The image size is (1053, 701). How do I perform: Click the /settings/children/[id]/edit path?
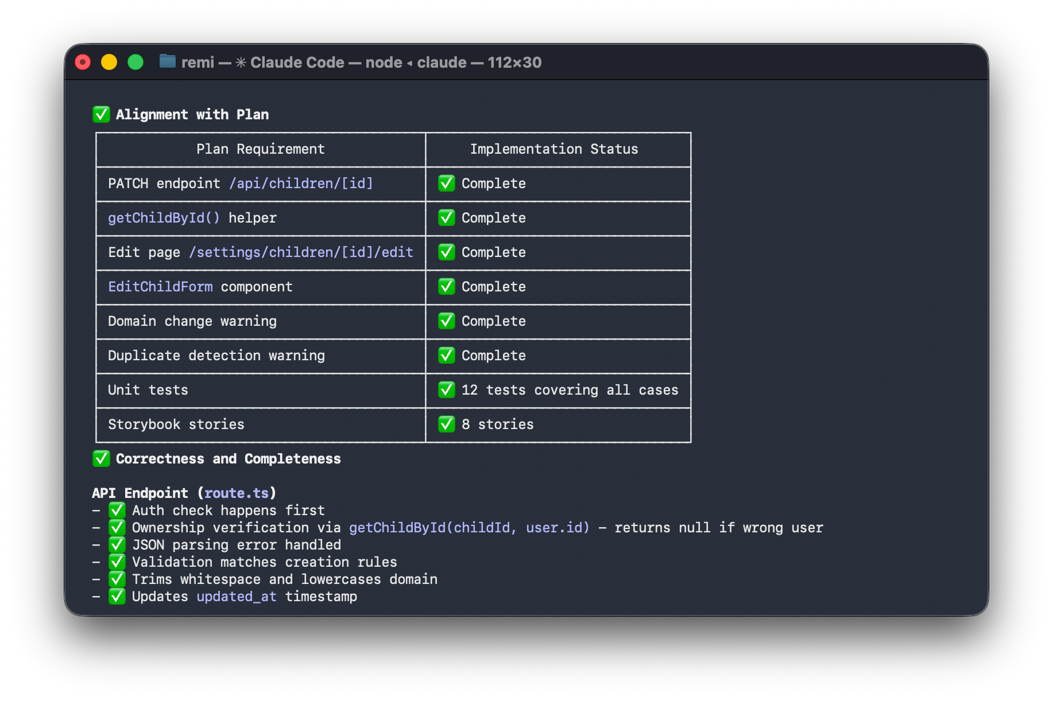point(301,252)
